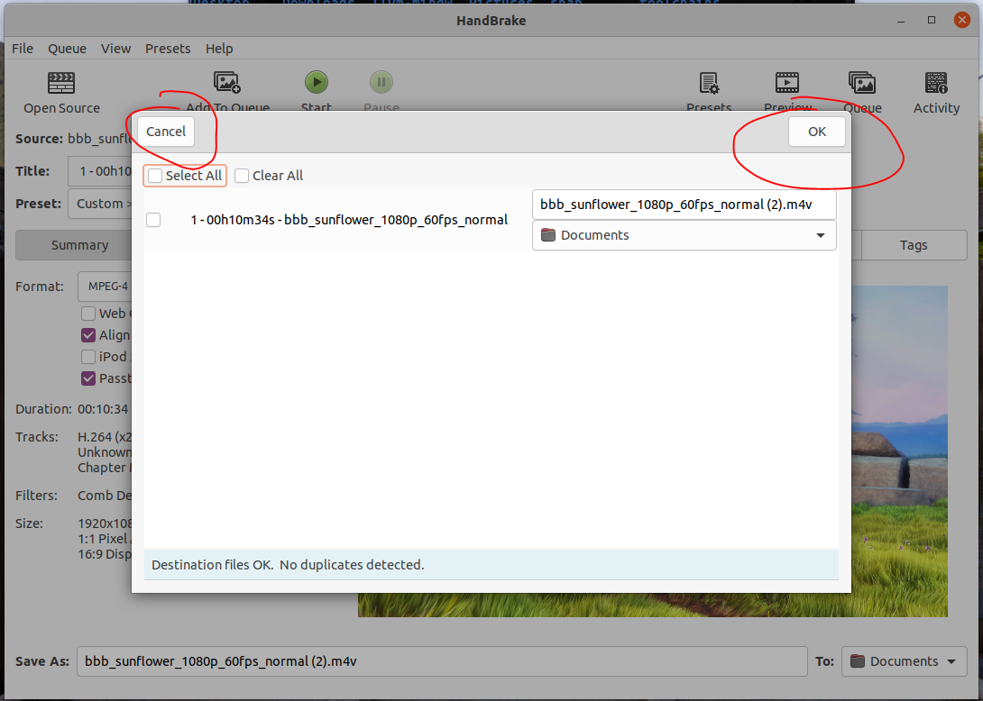
Task: Confirm the dialog with OK
Action: tap(817, 132)
